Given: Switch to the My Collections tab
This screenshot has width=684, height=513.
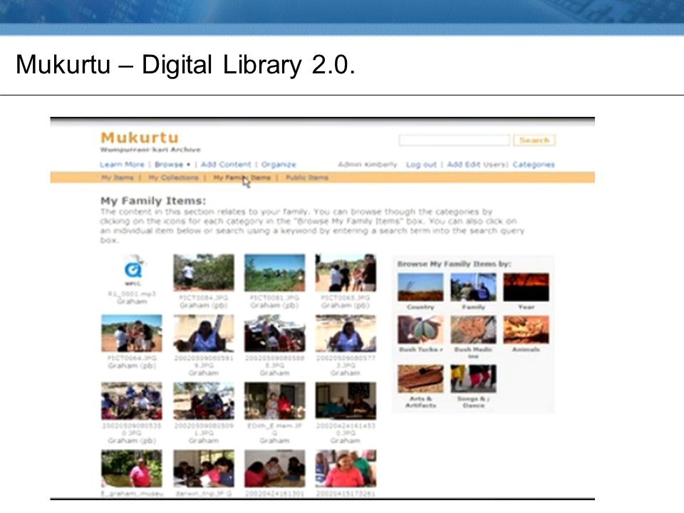Looking at the screenshot, I should [x=173, y=177].
